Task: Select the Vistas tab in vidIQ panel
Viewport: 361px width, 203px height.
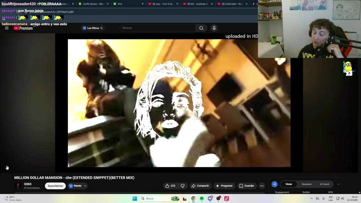Action: pyautogui.click(x=289, y=184)
